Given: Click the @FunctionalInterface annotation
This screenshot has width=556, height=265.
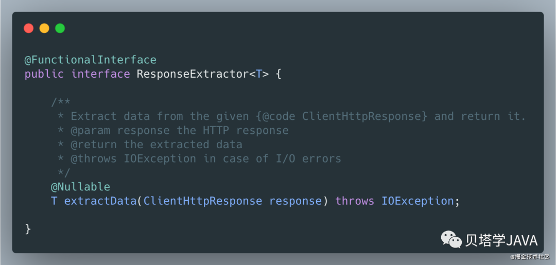Looking at the screenshot, I should (x=91, y=60).
